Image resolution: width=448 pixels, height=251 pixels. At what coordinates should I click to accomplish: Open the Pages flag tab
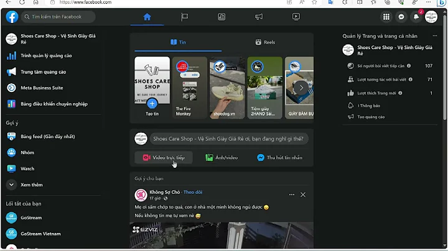(185, 17)
